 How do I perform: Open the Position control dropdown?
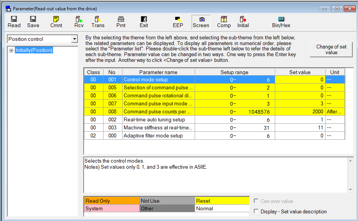pos(74,39)
